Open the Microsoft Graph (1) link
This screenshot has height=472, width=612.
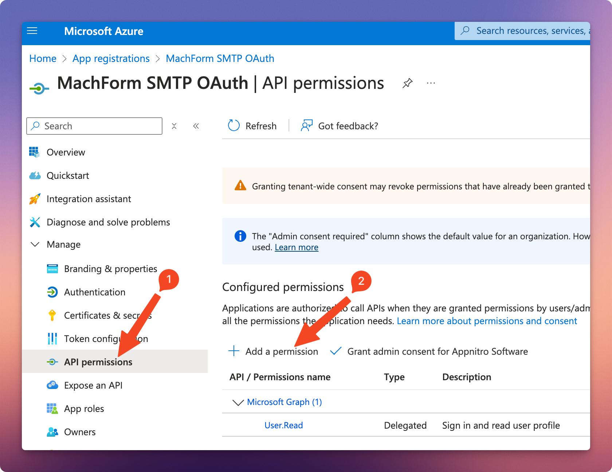pos(285,402)
